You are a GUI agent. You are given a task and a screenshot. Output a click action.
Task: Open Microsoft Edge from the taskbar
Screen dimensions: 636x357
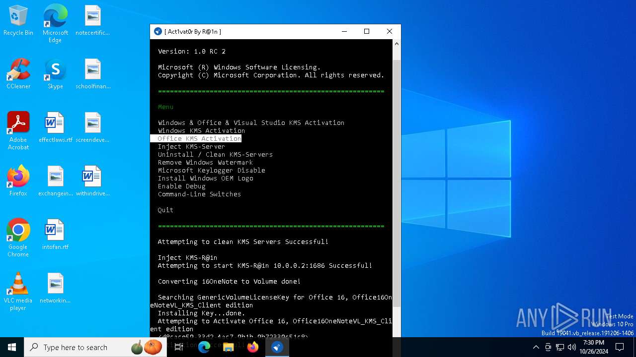point(204,347)
